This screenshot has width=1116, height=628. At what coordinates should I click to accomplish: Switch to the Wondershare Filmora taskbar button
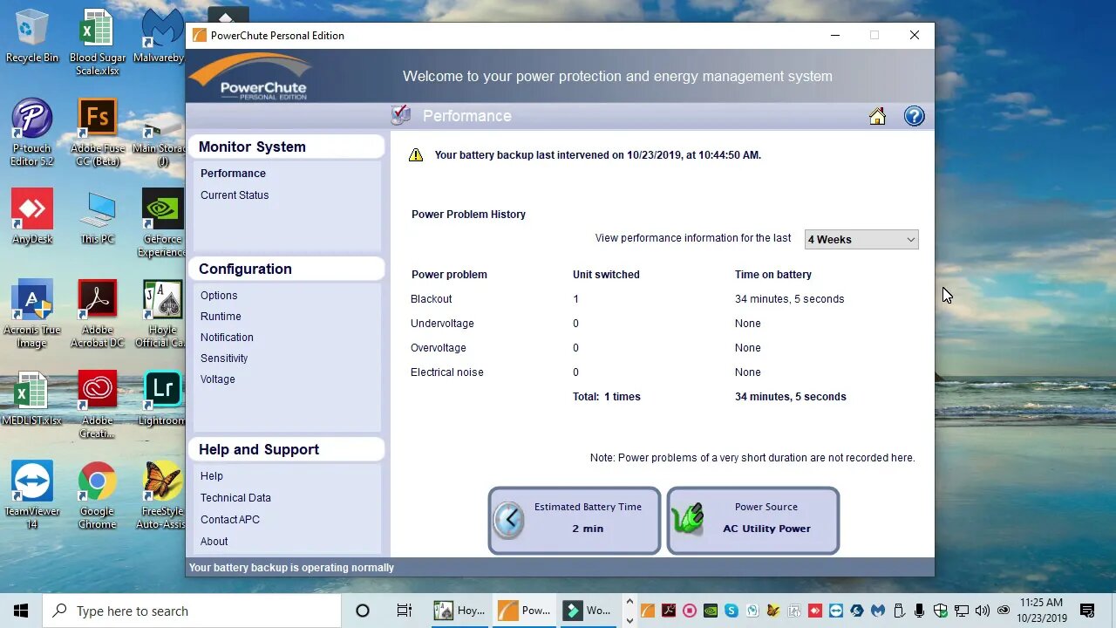pos(588,611)
